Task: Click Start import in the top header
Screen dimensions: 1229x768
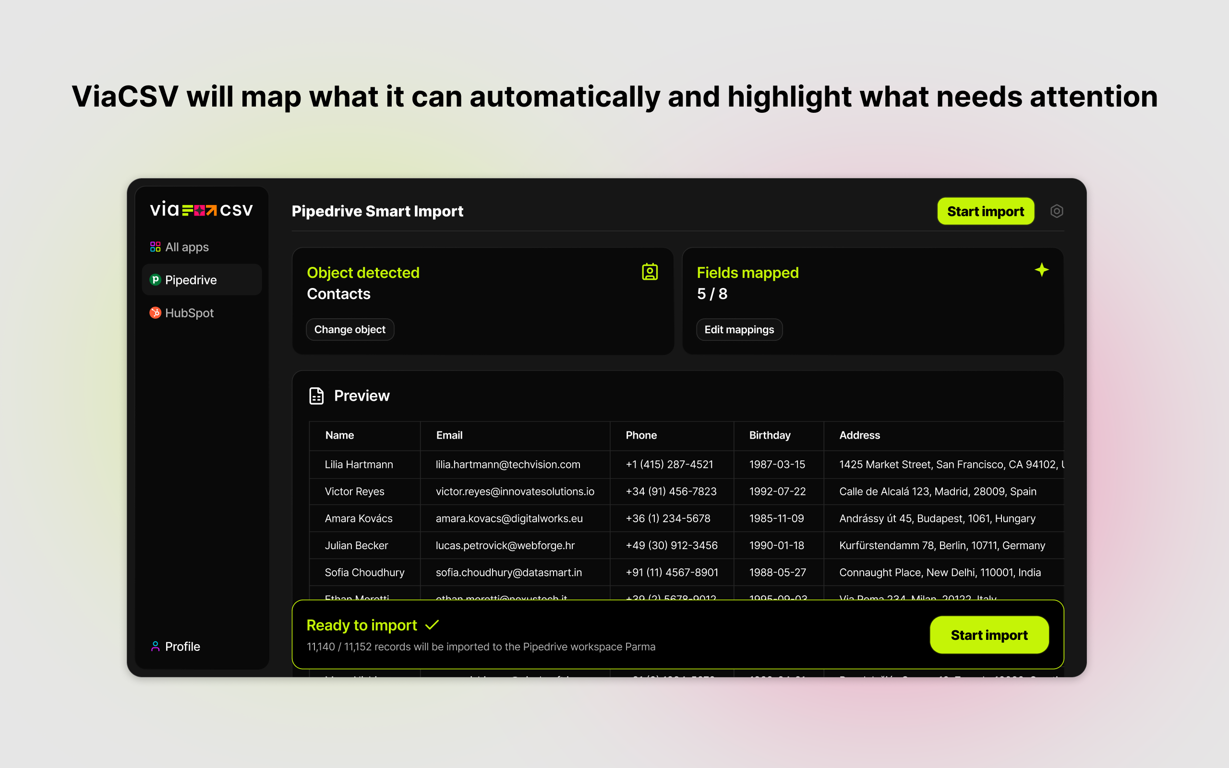Action: [985, 211]
